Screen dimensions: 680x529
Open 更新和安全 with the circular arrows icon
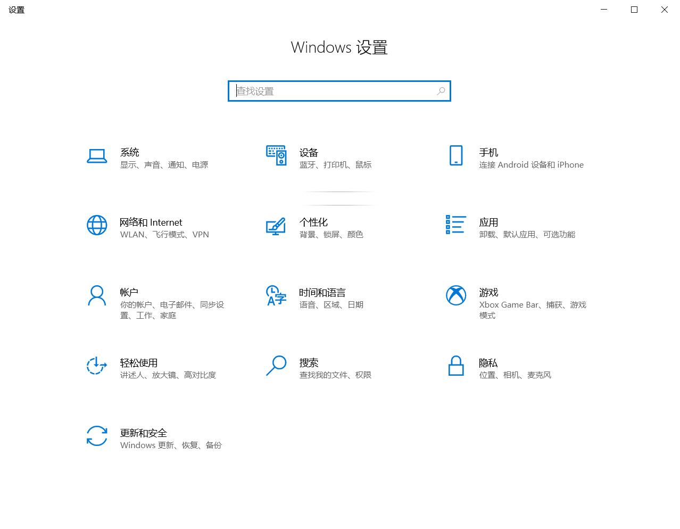[x=97, y=436]
